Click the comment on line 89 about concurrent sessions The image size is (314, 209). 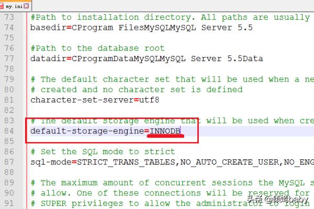point(172,183)
